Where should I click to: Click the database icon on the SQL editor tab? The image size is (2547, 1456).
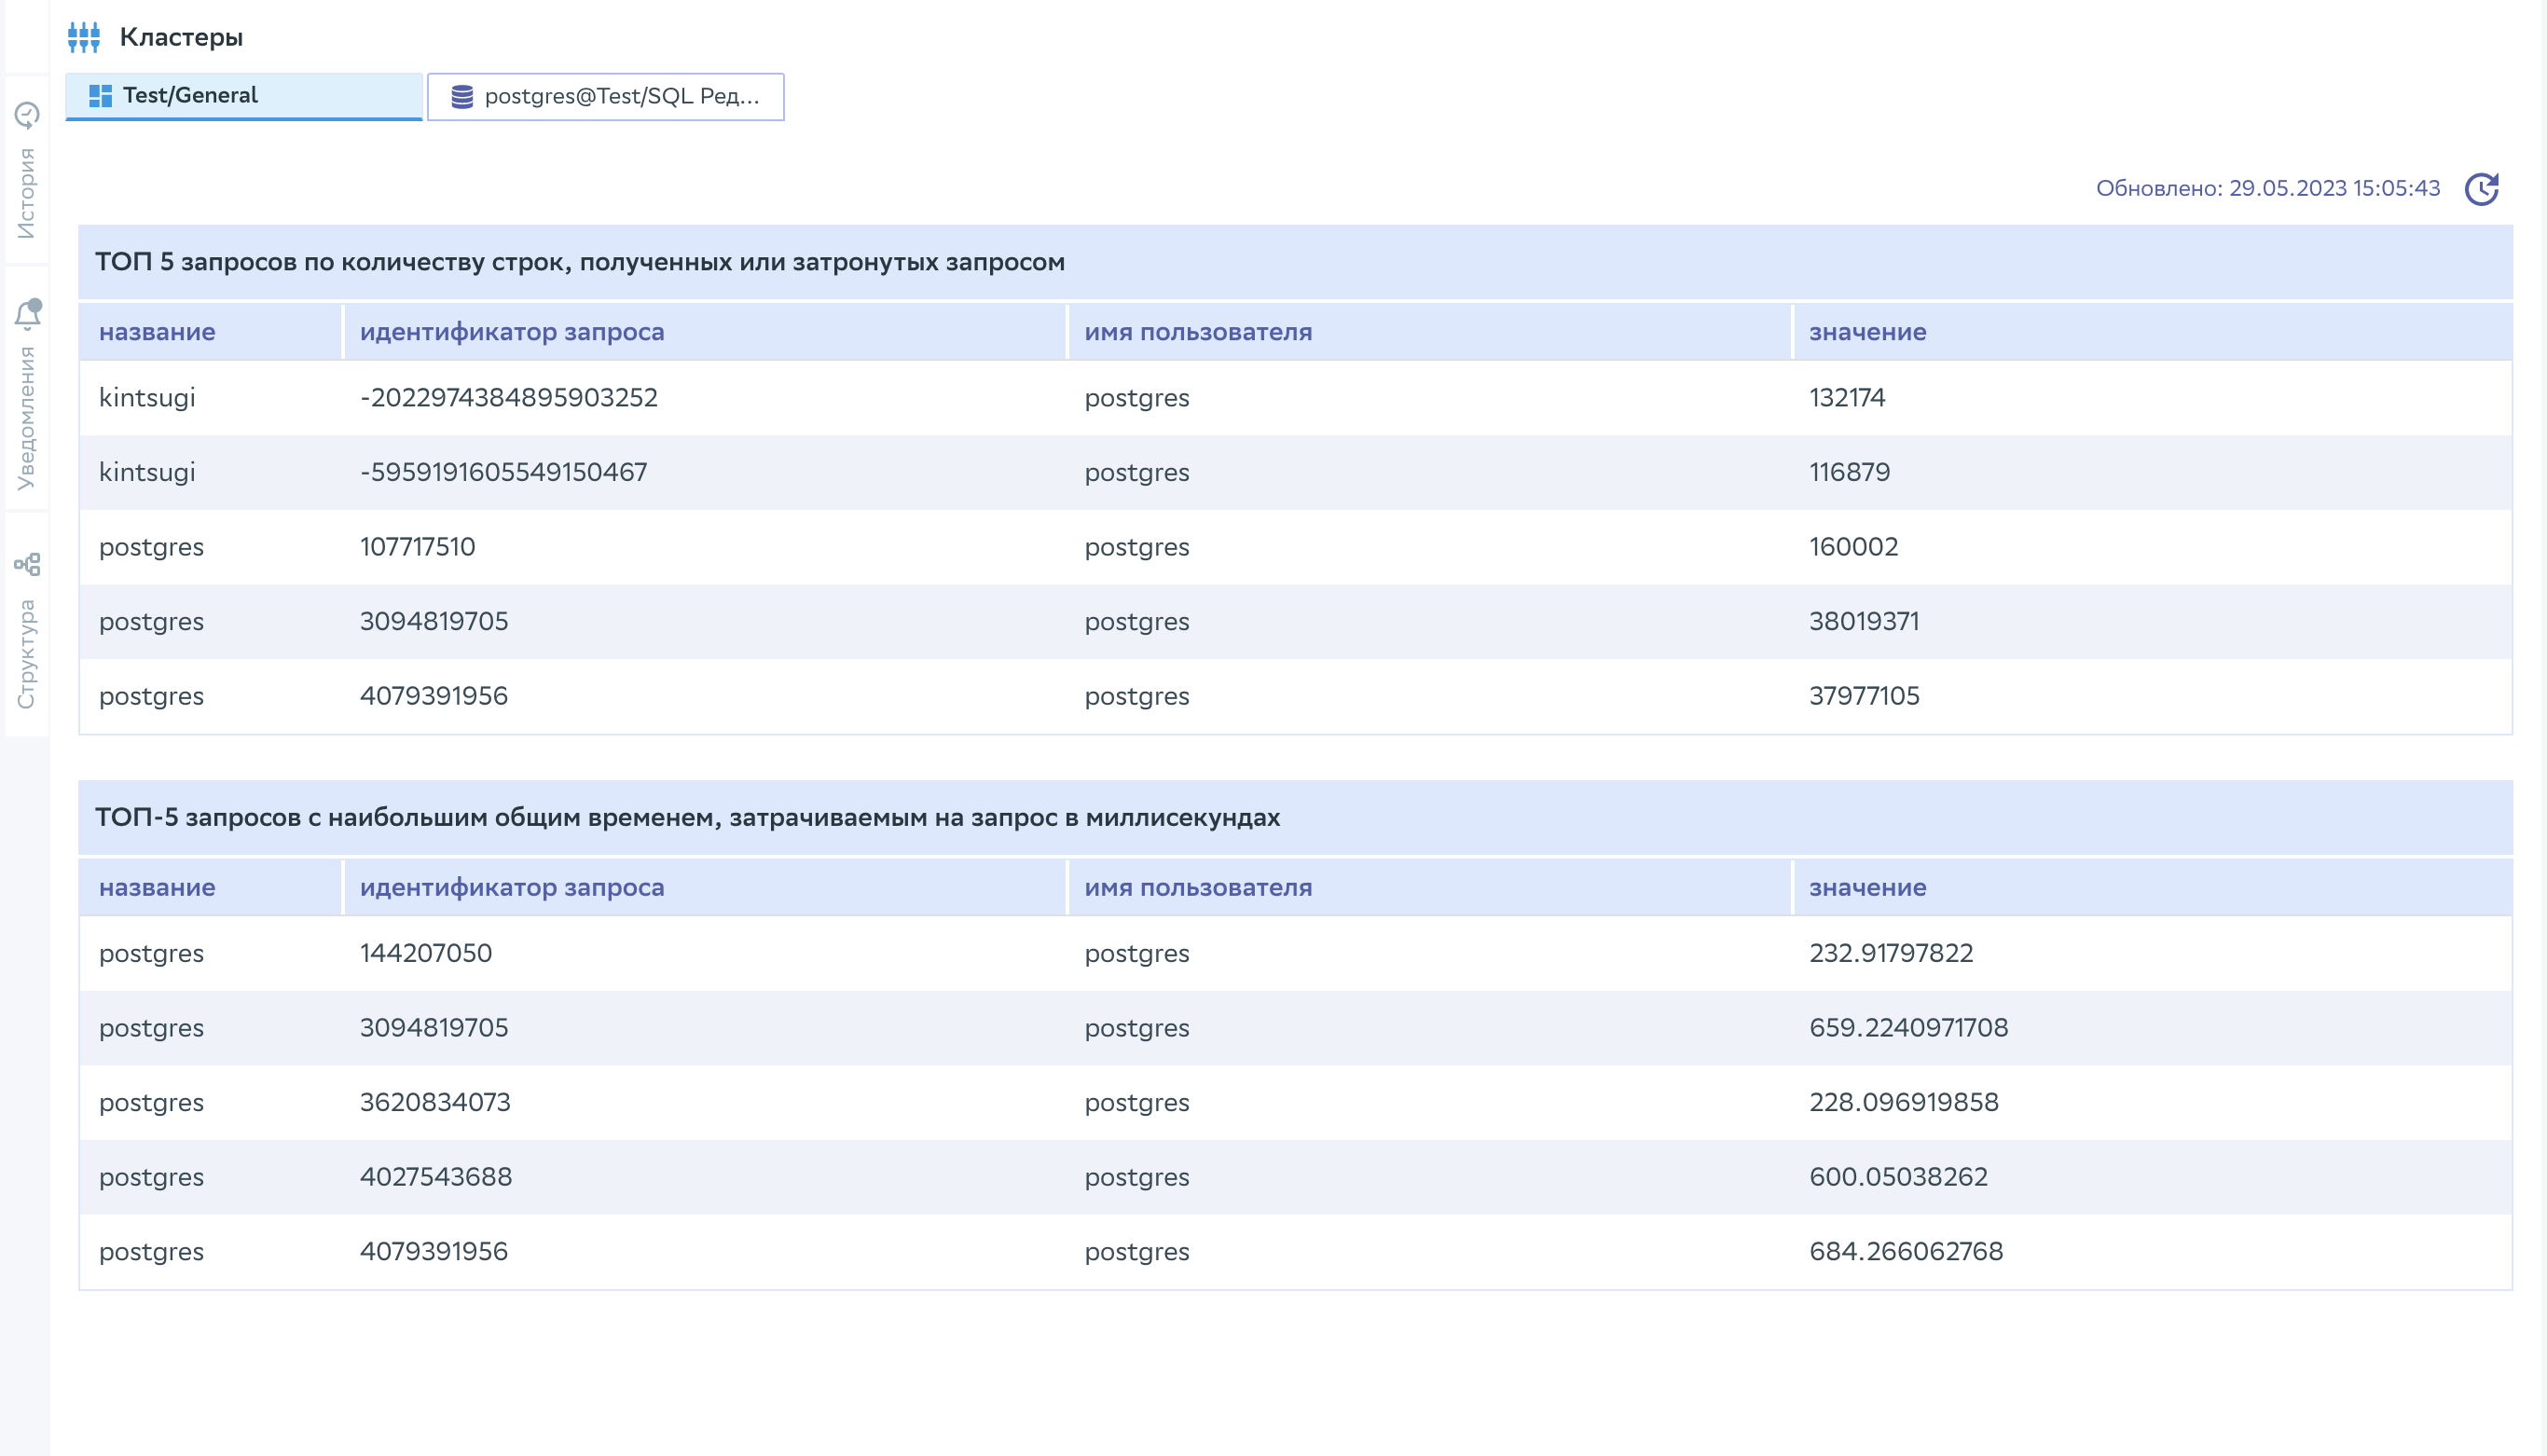pos(462,97)
